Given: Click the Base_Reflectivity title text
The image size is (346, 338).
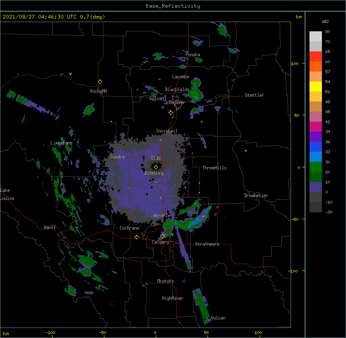Looking at the screenshot, I should 173,6.
